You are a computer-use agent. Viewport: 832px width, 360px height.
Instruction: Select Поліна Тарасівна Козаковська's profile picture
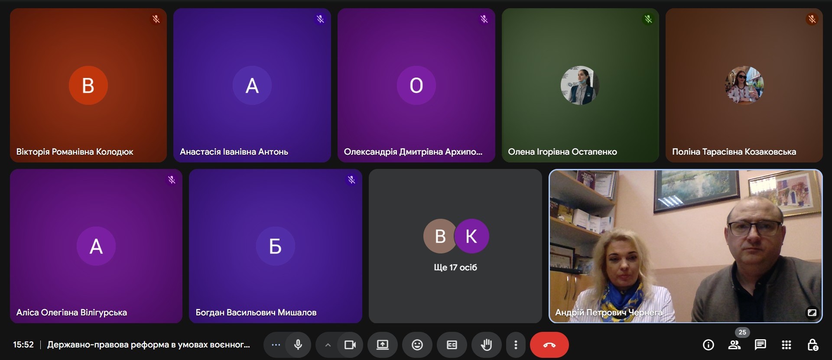coord(744,85)
